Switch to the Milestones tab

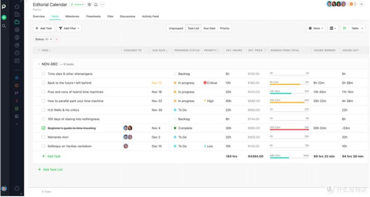[72, 16]
